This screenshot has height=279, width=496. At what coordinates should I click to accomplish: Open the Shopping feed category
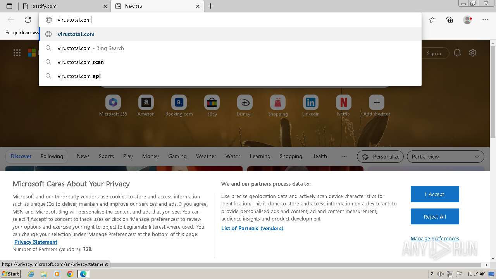point(291,156)
